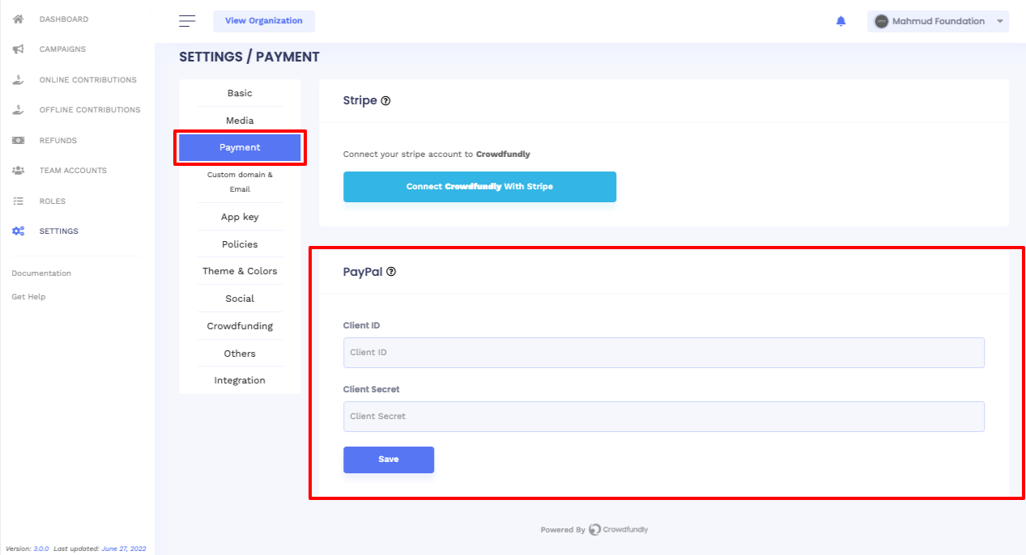Click the 3.0.0 version link
Screen dimensions: 1026x555
(x=41, y=549)
